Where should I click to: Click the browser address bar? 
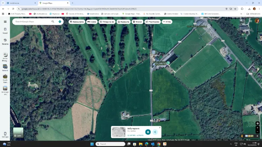tap(122, 9)
